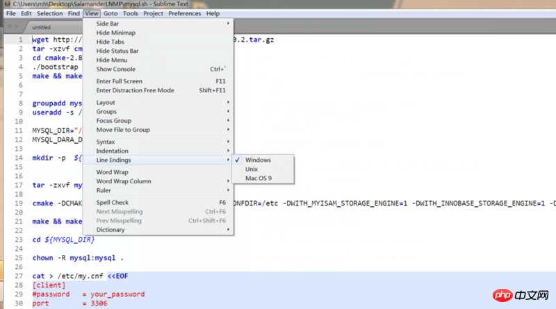556x309 pixels.
Task: Toggle Word Wrap option
Action: tap(158, 172)
